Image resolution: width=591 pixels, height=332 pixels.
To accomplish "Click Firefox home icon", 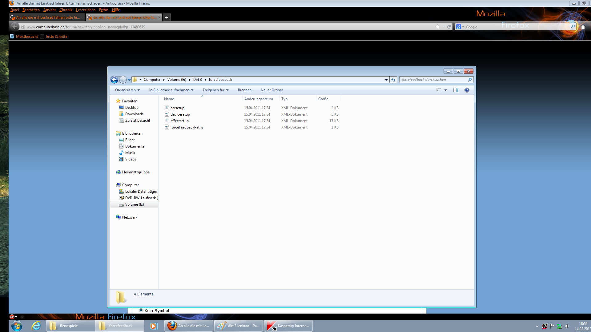I will point(583,27).
